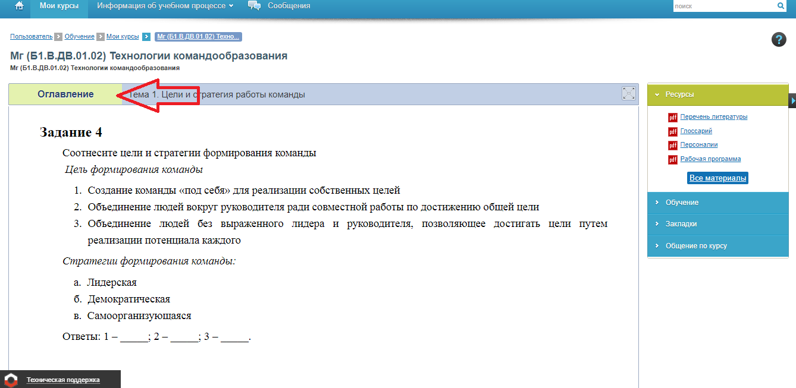Open the Оглавление tab
796x388 pixels.
[x=65, y=94]
